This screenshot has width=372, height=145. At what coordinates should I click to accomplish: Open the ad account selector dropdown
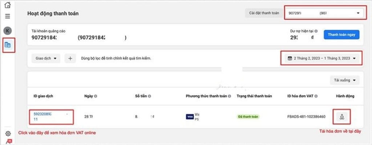point(324,13)
